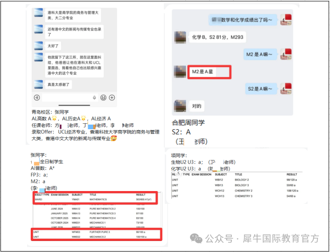
Task: Select the '真是太感谢了' chat bubble
Action: 58,84
